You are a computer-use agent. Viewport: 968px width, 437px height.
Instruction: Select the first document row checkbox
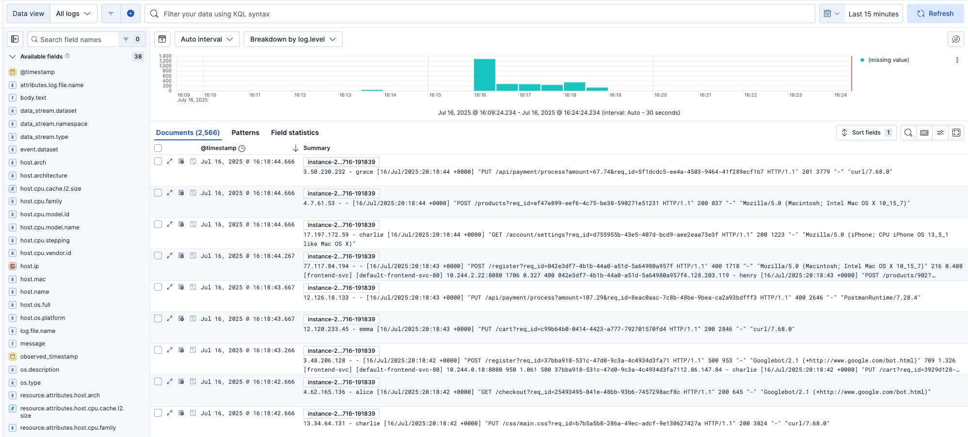pos(158,162)
